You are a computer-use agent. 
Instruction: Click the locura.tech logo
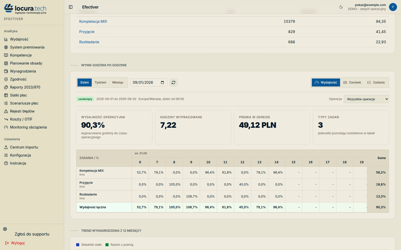click(x=25, y=9)
